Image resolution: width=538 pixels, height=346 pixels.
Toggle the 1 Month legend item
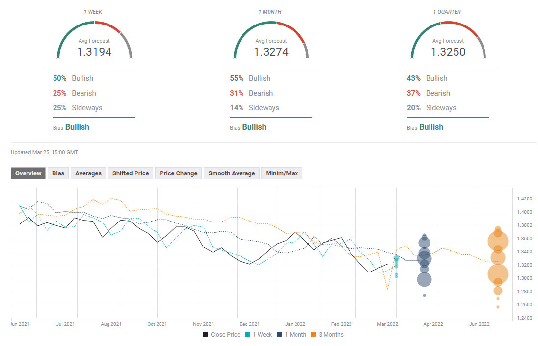coord(291,335)
